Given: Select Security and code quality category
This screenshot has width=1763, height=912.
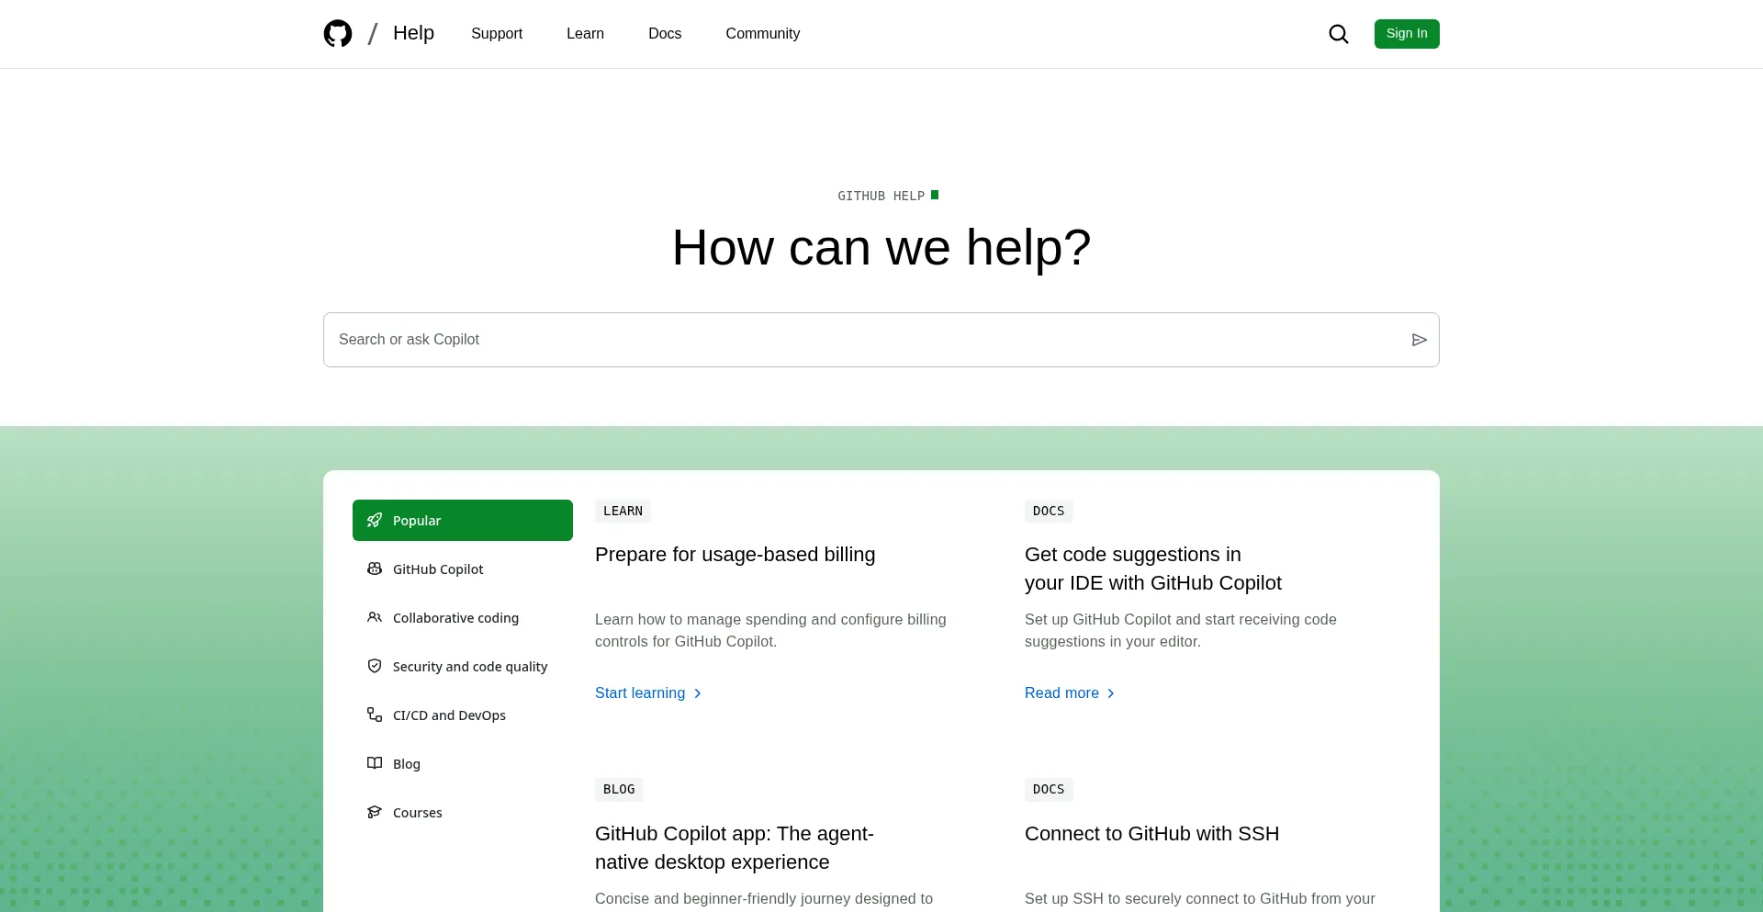Looking at the screenshot, I should (x=463, y=667).
